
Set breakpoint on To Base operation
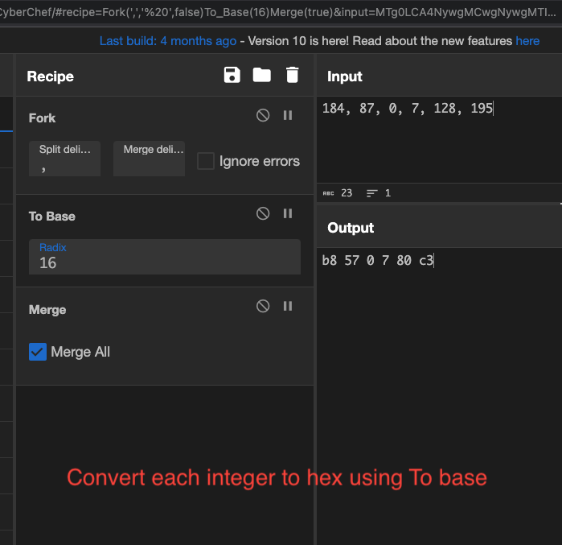[288, 213]
